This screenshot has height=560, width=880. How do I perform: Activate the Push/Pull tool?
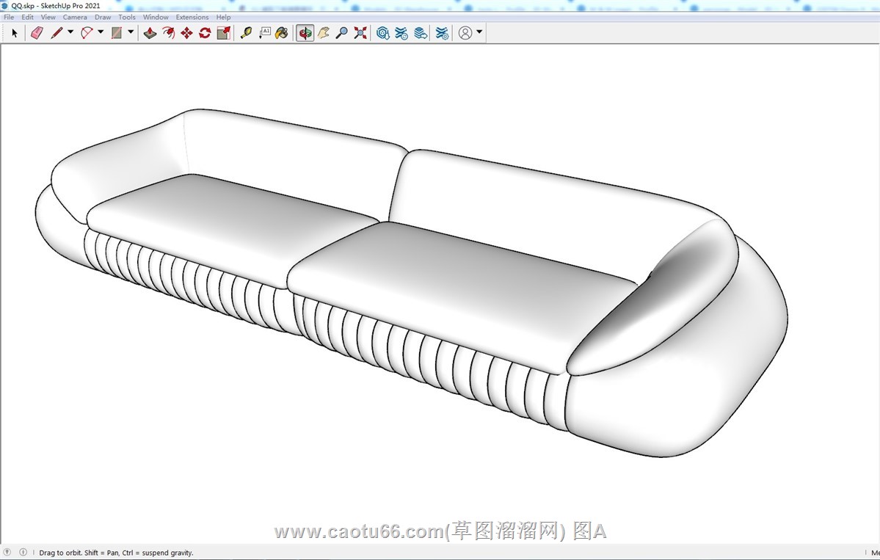150,33
